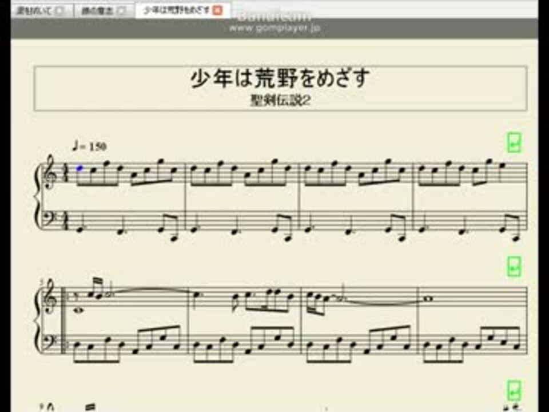Select the bass clef of the second system
The height and width of the screenshot is (412, 549).
click(49, 344)
